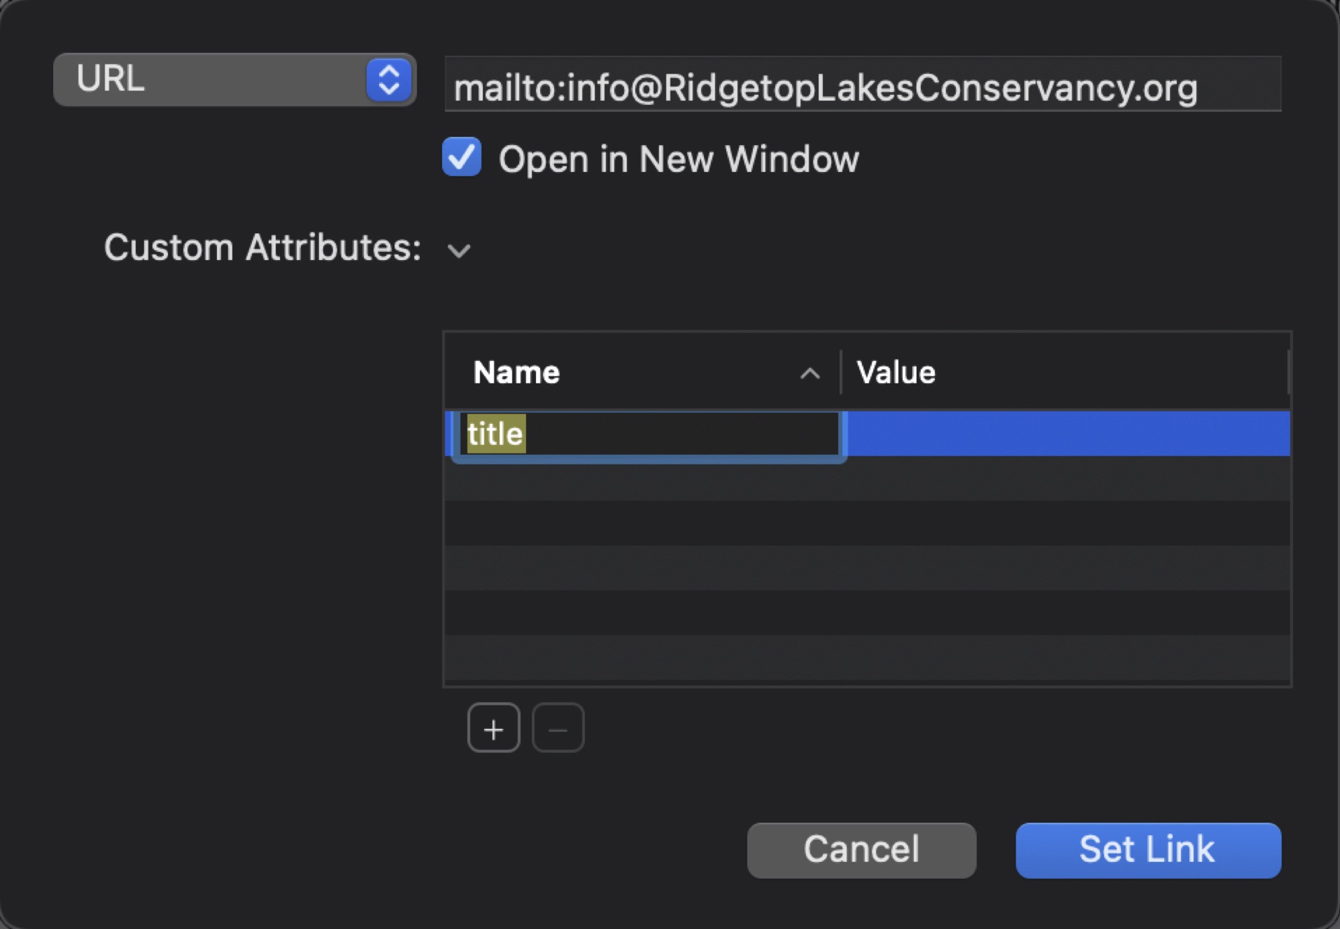Uncheck the Open in New Window checkbox
Image resolution: width=1340 pixels, height=929 pixels.
[x=462, y=157]
